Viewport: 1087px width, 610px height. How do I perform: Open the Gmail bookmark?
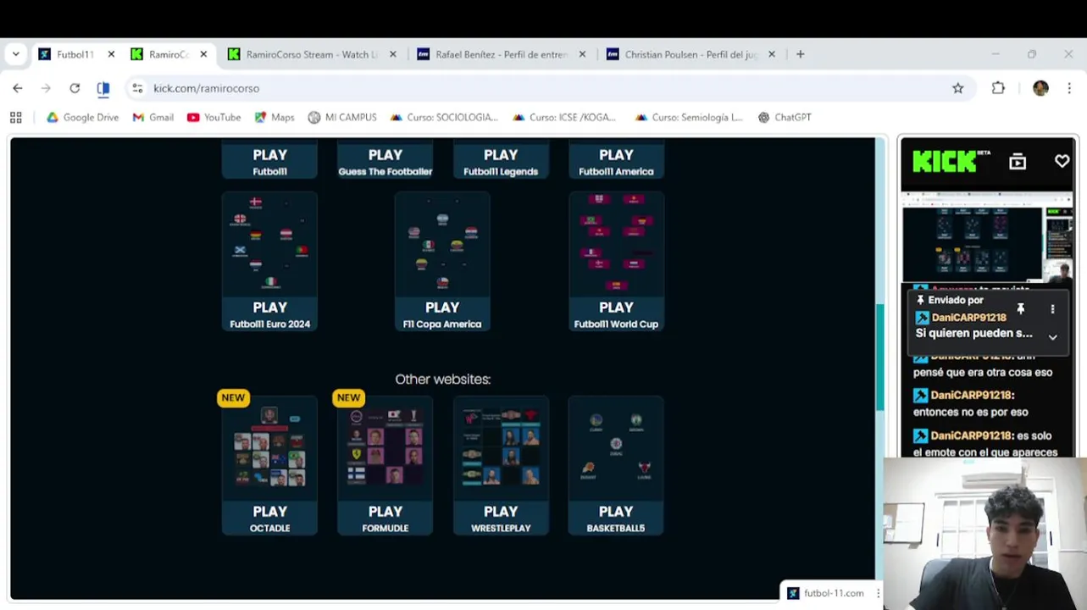153,118
